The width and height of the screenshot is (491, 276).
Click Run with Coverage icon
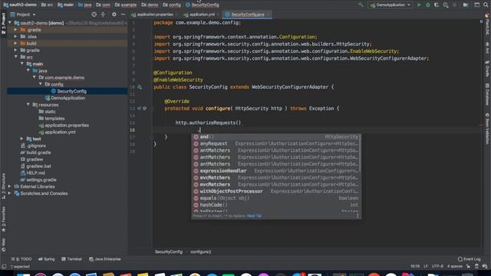[437, 5]
